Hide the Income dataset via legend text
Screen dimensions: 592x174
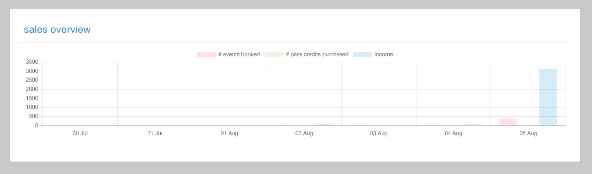[384, 54]
